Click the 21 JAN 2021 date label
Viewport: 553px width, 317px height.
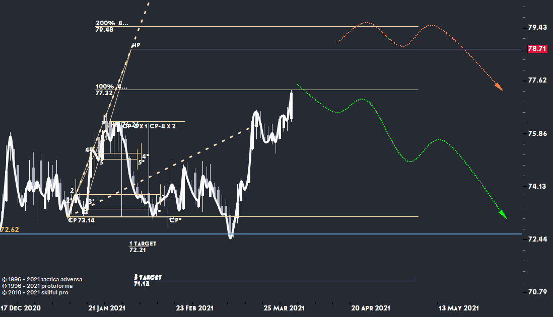point(107,307)
